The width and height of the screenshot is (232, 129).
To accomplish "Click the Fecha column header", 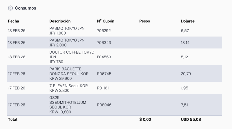I will (x=13, y=21).
